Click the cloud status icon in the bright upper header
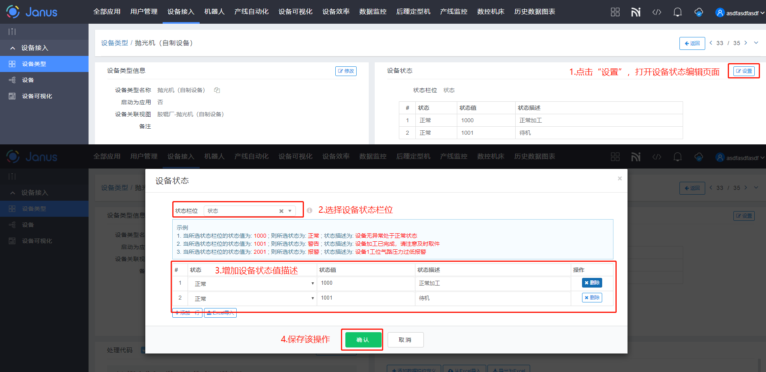 pyautogui.click(x=699, y=12)
